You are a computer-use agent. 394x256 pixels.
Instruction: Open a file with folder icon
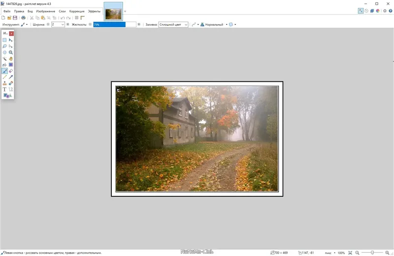[x=9, y=18]
